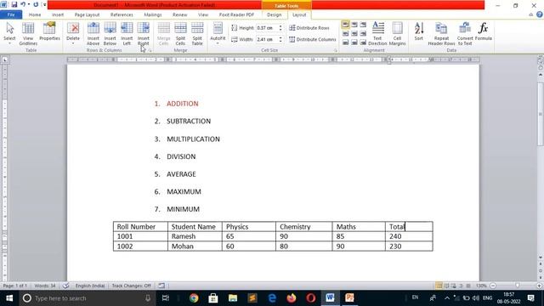Insert a row below
The width and height of the screenshot is (544, 306).
click(x=110, y=33)
